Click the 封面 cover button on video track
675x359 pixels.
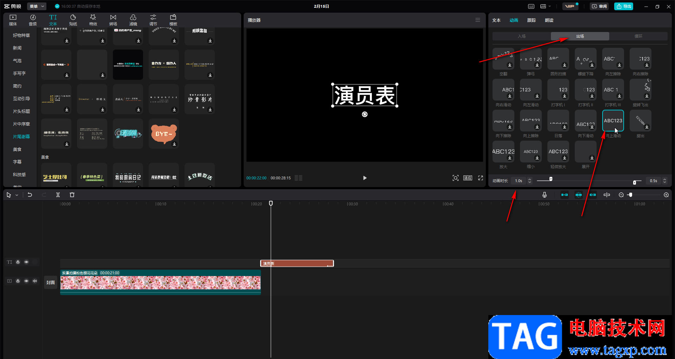tap(51, 282)
